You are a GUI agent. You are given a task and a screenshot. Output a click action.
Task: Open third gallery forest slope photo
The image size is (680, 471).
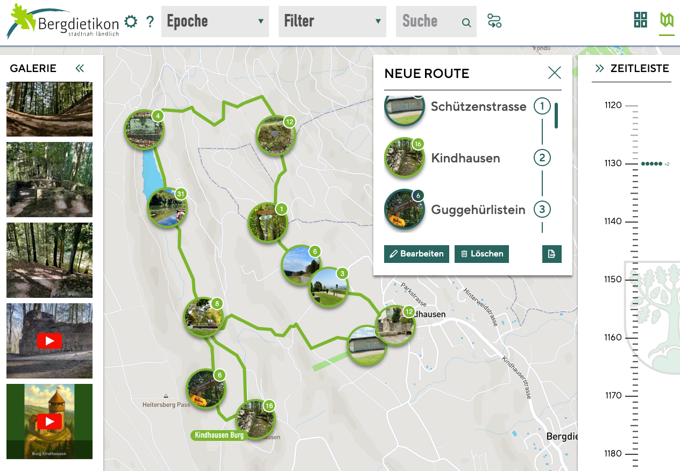click(49, 260)
